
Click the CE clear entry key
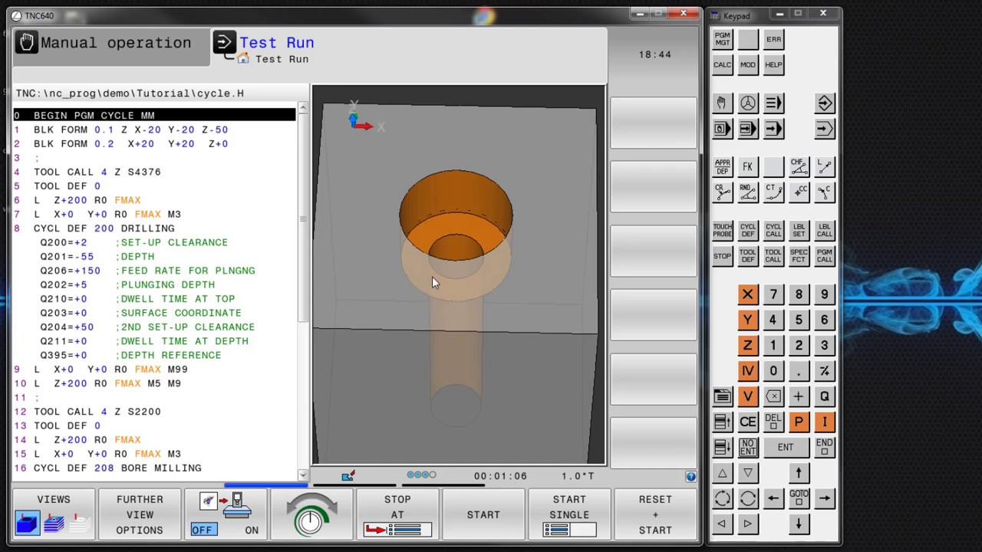pyautogui.click(x=748, y=422)
